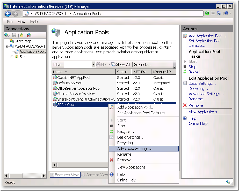Choose Set Application Pool Defaults in context menu

click(x=143, y=113)
